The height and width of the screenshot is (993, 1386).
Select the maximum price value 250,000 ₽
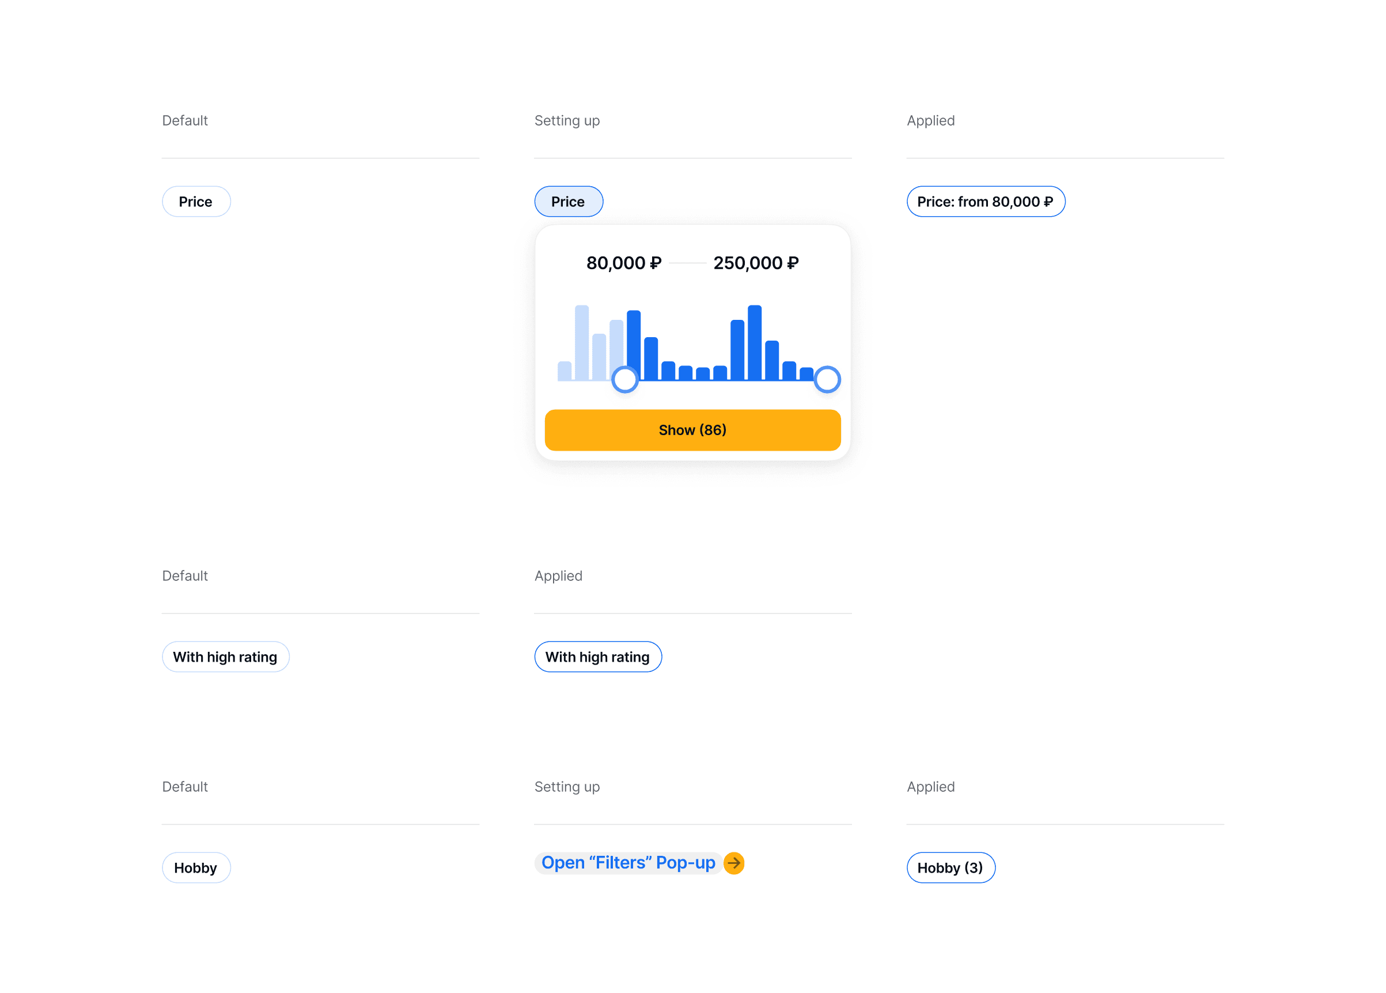click(756, 263)
